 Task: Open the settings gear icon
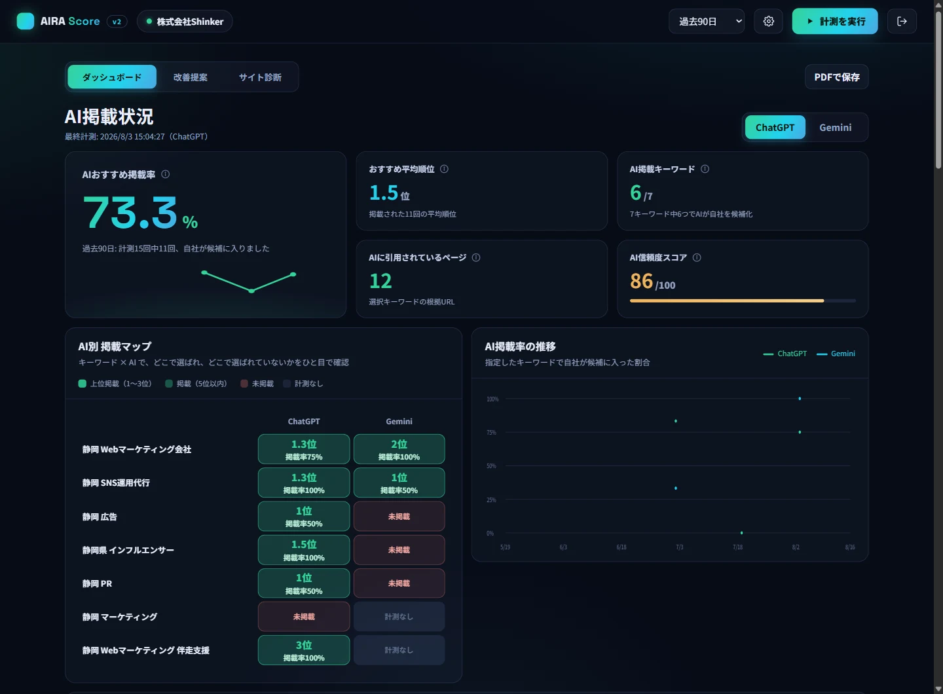[x=768, y=22]
